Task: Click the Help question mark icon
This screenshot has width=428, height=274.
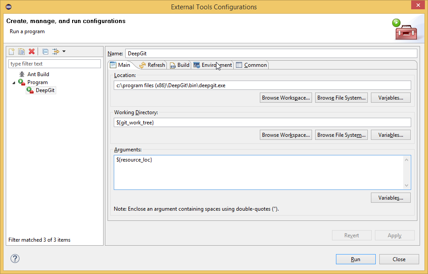Action: click(x=15, y=259)
